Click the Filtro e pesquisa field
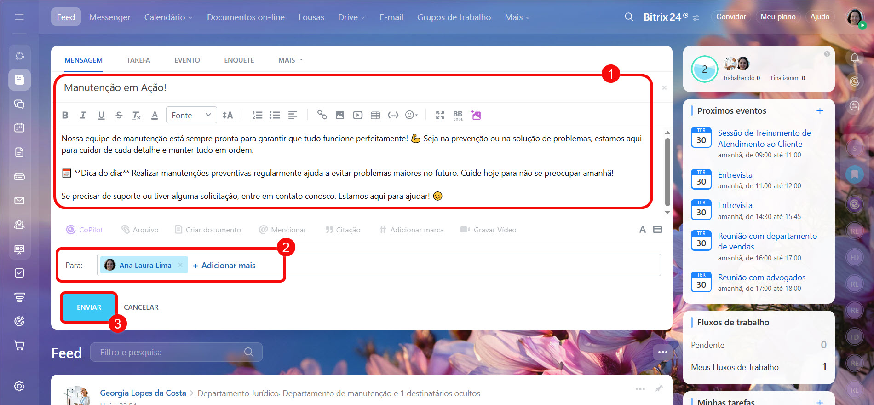 click(x=170, y=352)
